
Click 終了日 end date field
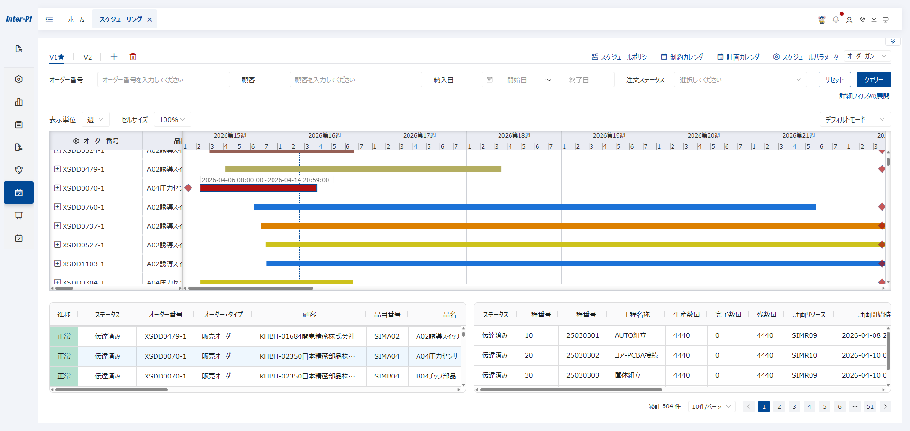(x=579, y=80)
